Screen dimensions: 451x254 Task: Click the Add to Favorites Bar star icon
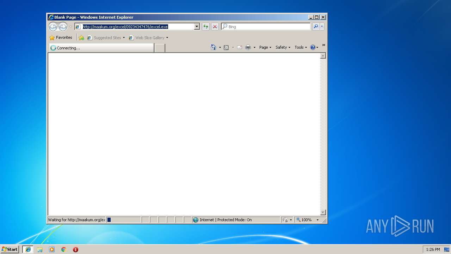(x=81, y=38)
